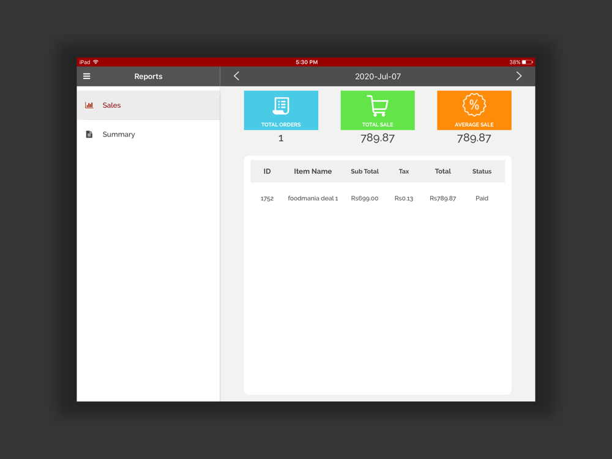Click the Rs0.13 tax value
This screenshot has height=459, width=612.
click(403, 198)
